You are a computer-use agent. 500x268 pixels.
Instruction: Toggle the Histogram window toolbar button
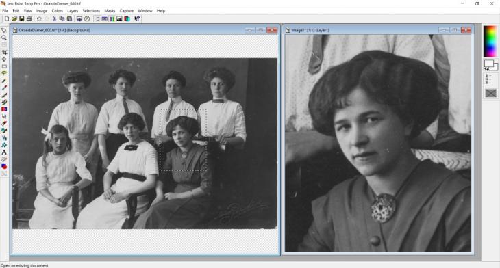(x=119, y=18)
